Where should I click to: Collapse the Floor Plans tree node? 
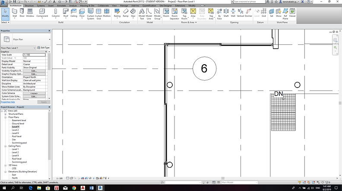(x=6, y=117)
